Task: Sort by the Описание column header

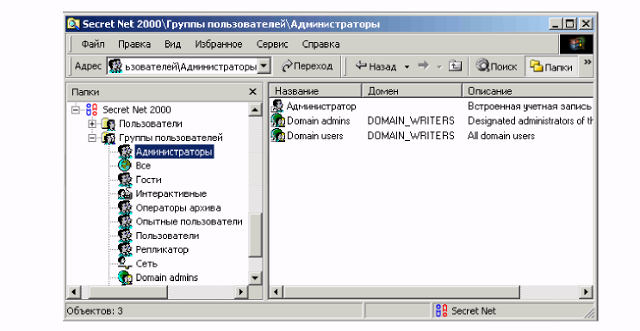Action: click(528, 90)
